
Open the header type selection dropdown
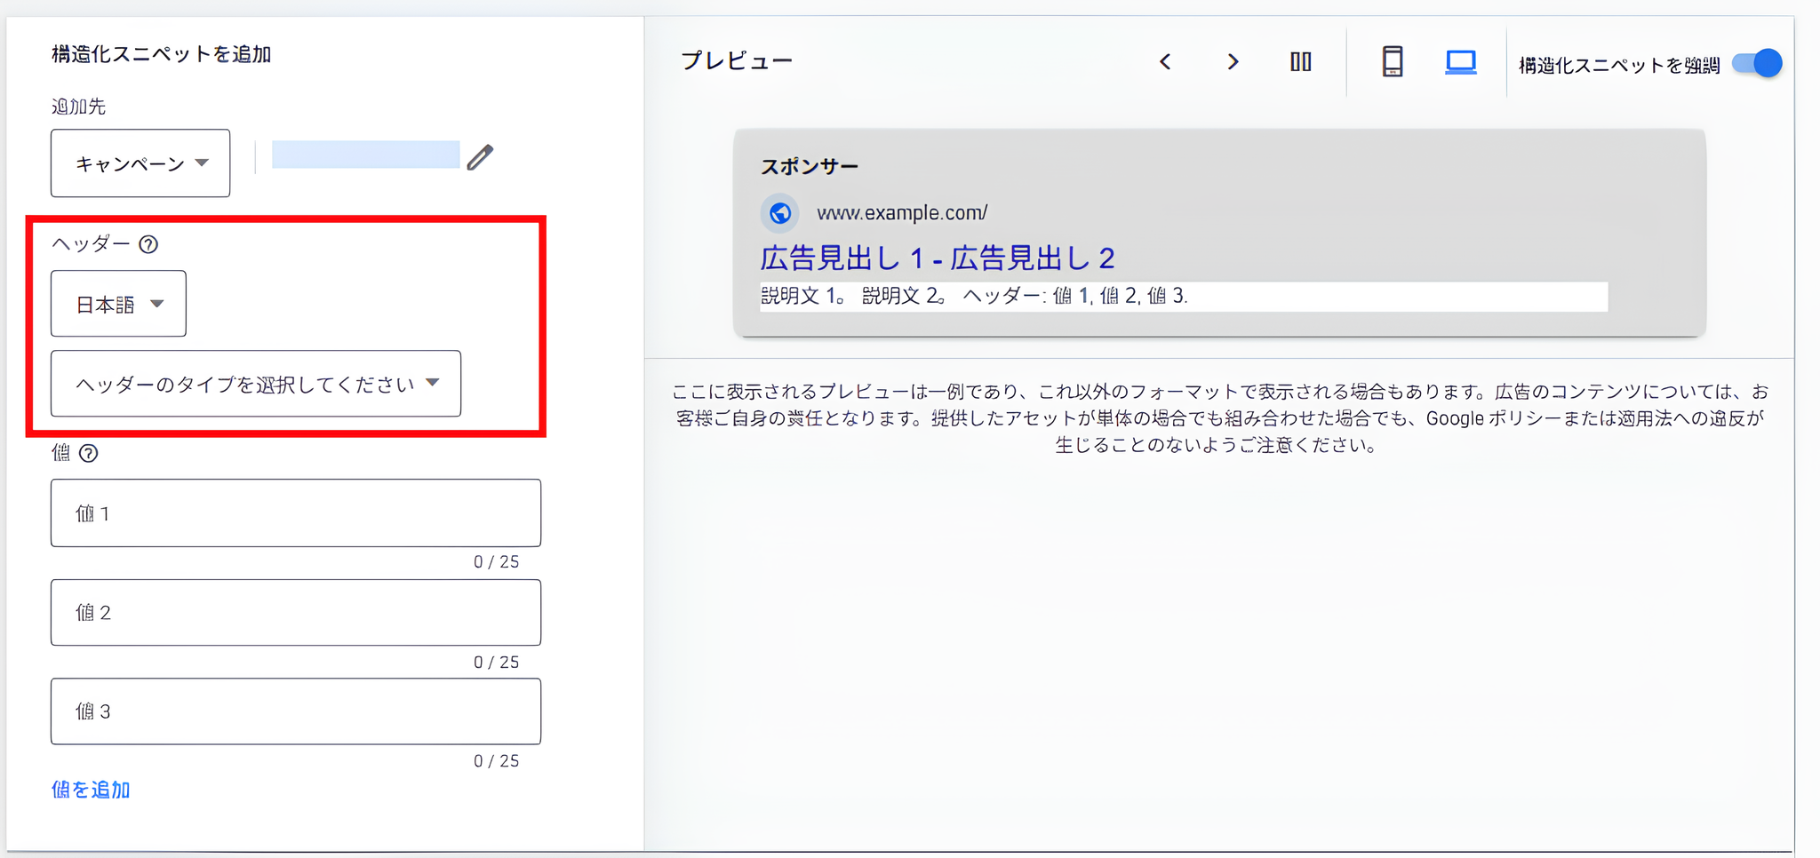(255, 384)
